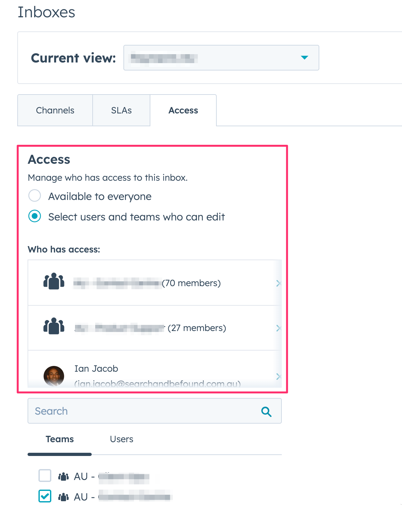Click Ian Jacob's profile photo
Screen dimensions: 402x505
tap(54, 376)
